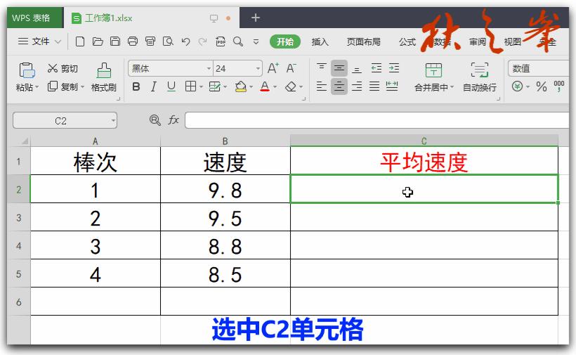Open 黑体 font name dropdown
Image resolution: width=576 pixels, height=355 pixels.
pos(209,69)
